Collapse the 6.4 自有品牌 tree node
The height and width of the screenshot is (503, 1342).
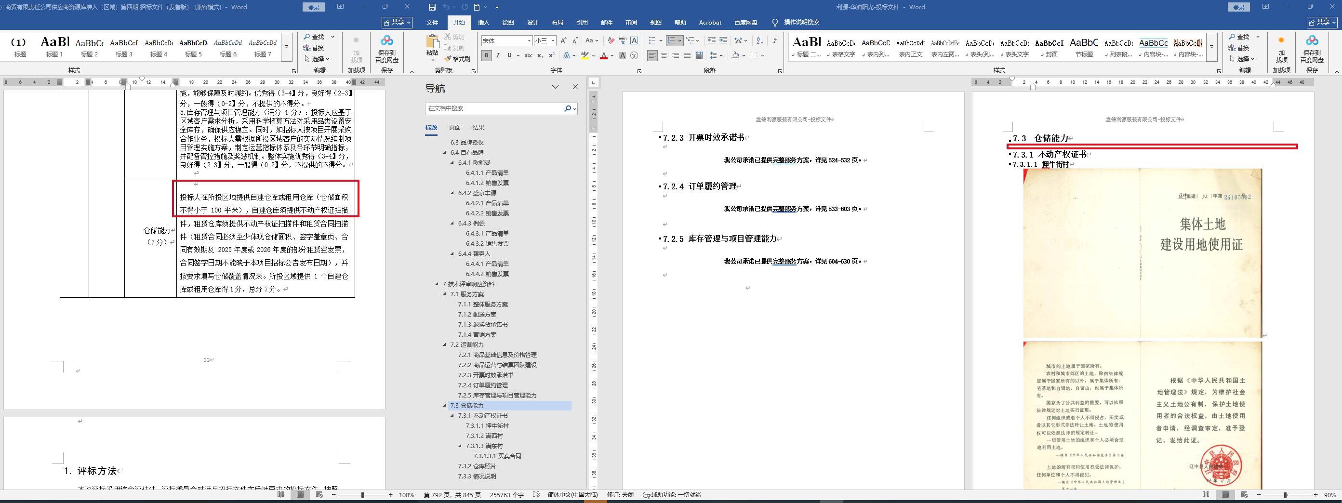point(444,153)
